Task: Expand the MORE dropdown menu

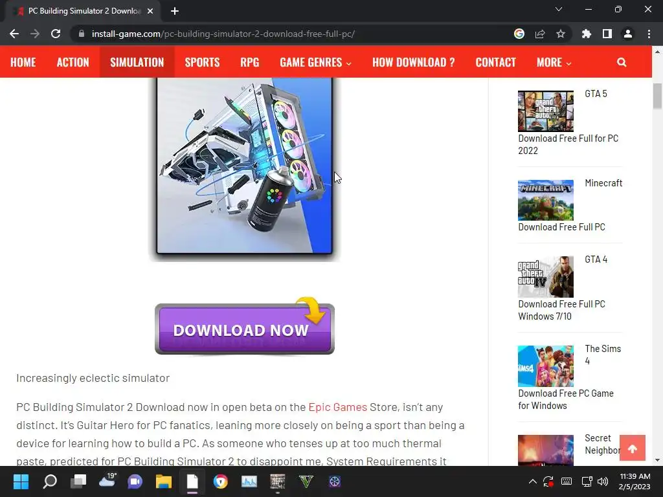Action: point(554,62)
